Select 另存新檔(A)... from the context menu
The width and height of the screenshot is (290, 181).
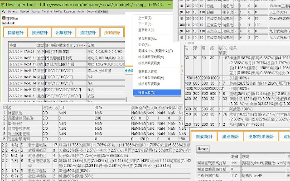tap(147, 39)
